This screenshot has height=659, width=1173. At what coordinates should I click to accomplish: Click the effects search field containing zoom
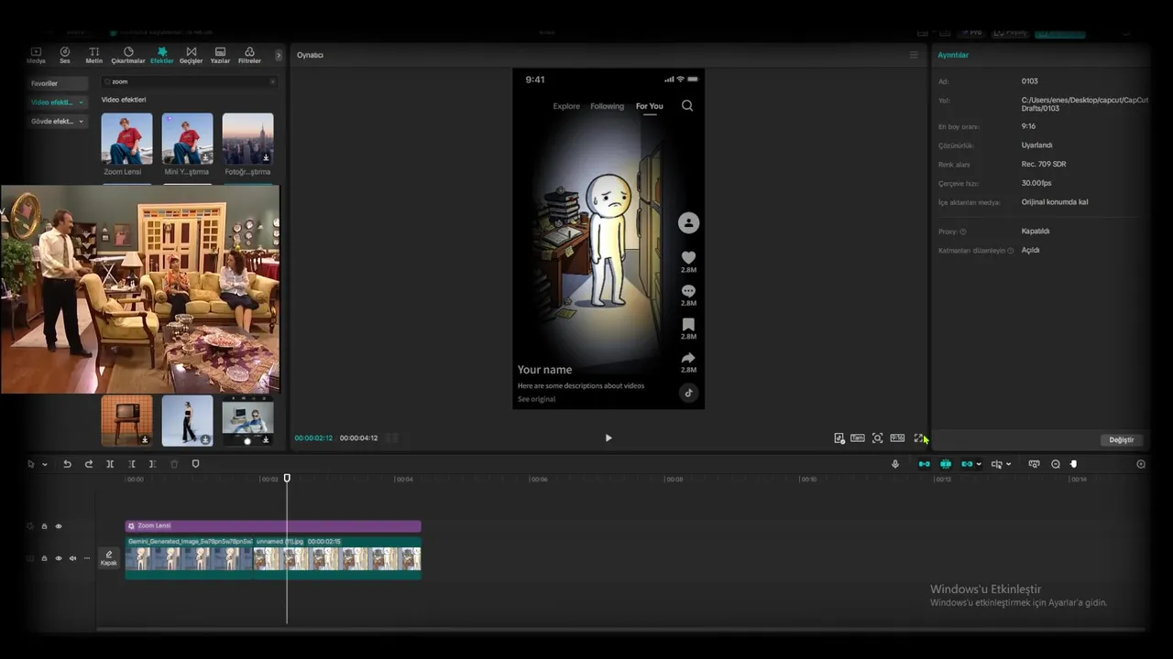188,81
